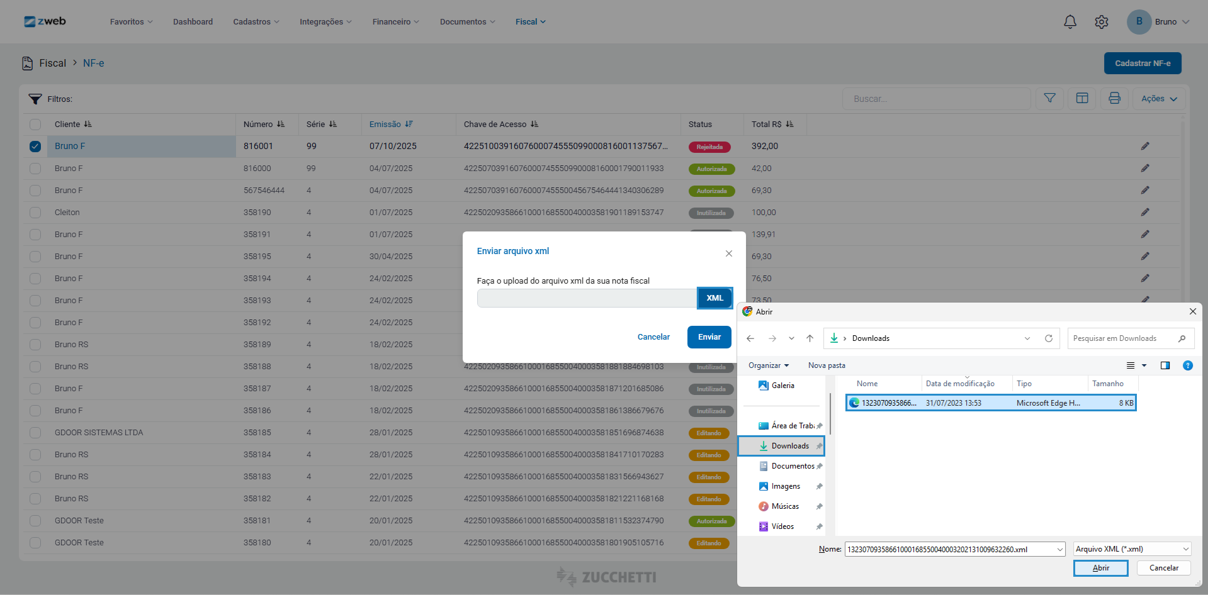Click the refresh icon in file dialog
The width and height of the screenshot is (1208, 595).
pos(1048,338)
